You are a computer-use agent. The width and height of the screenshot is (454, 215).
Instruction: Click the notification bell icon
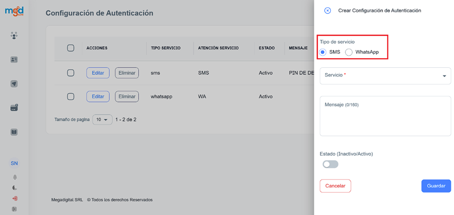14,177
